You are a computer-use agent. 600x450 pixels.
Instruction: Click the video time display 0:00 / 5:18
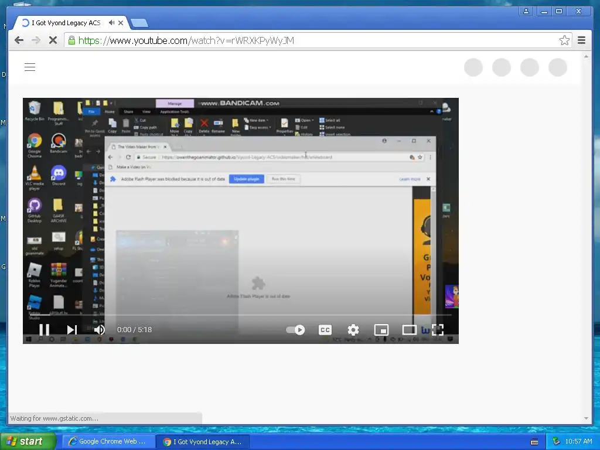tap(134, 330)
